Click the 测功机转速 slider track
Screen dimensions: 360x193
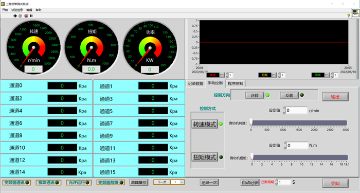299,123
